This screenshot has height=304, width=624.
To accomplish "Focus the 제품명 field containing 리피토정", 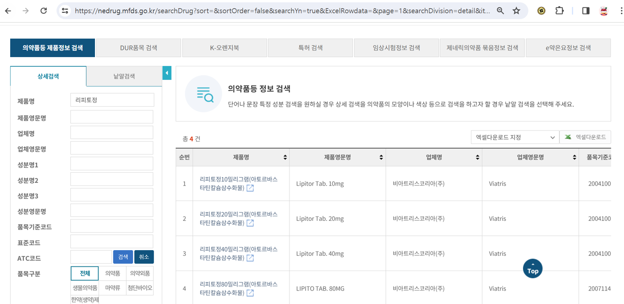I will pos(112,100).
